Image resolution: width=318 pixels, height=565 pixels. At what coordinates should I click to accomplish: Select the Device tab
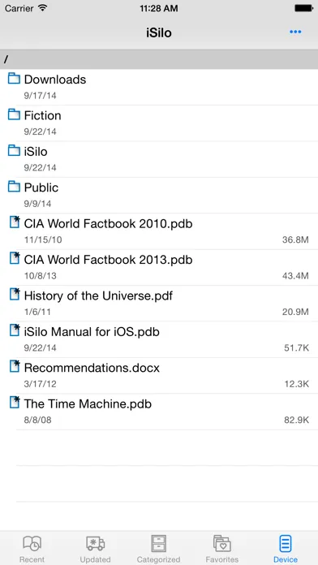286,549
